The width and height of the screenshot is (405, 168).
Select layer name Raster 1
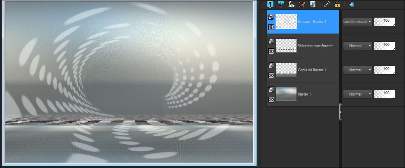click(x=304, y=94)
